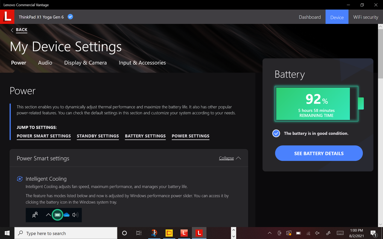Open the taskbar clock showing 1:00 PM
This screenshot has width=383, height=239.
pos(356,233)
